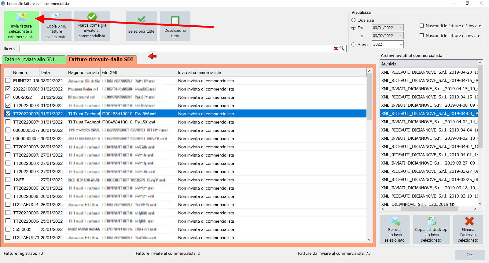Viewport: 489px width, 263px height.
Task: Uncheck invoice 606-2022 checkbox
Action: (x=8, y=97)
